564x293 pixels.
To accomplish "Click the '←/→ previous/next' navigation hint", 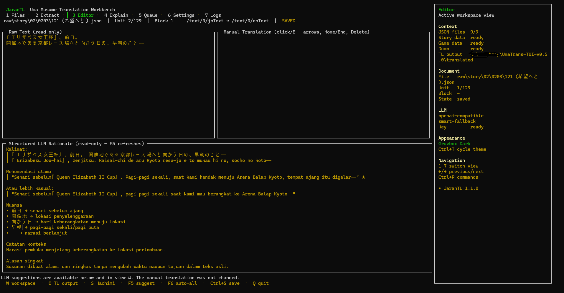I will [x=461, y=172].
